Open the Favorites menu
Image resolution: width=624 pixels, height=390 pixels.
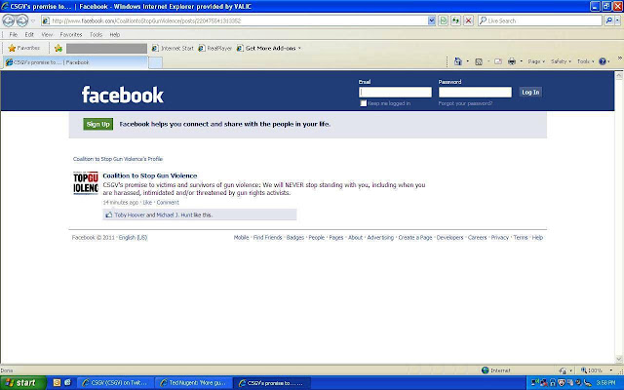point(71,35)
